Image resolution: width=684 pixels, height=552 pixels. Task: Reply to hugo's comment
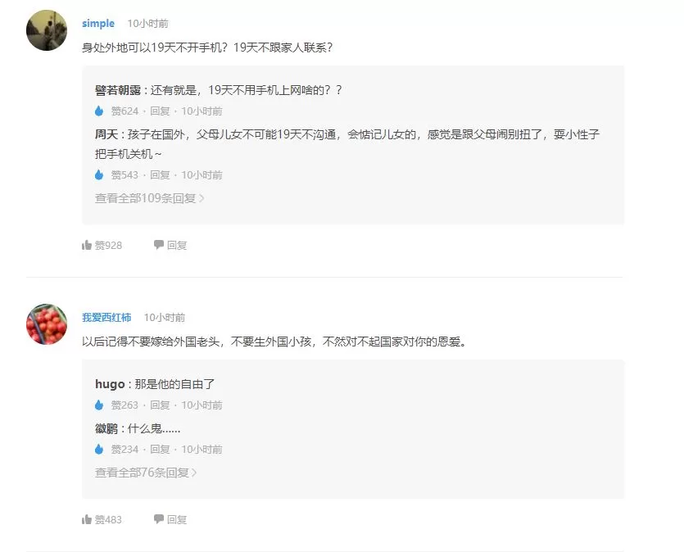160,405
